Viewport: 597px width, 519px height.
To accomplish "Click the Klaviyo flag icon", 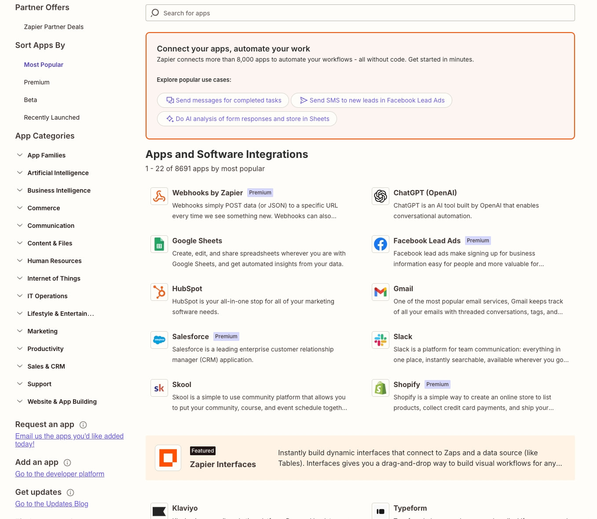I will (159, 511).
